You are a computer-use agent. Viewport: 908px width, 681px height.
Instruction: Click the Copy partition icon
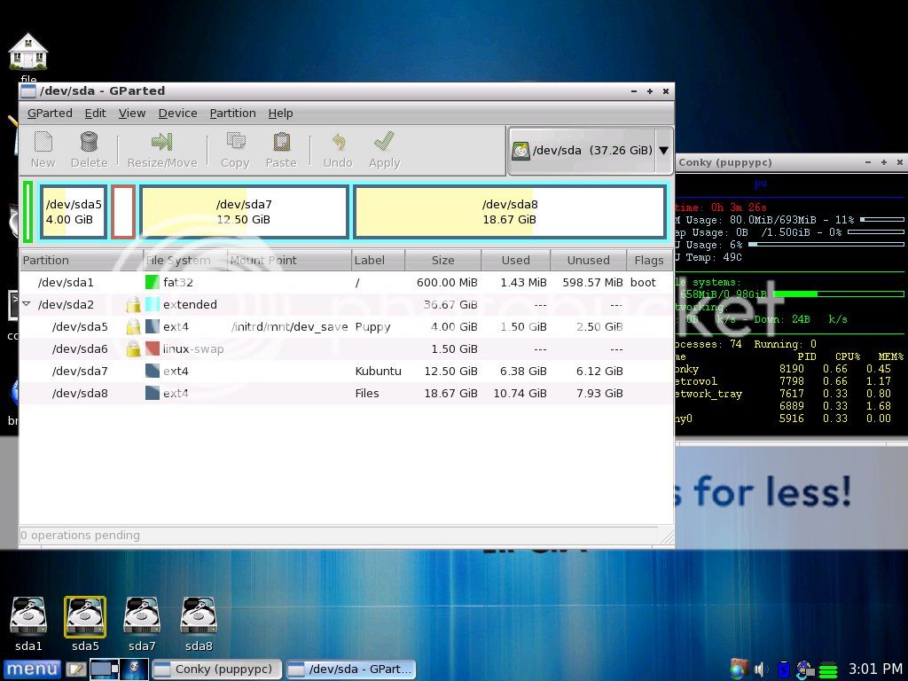coord(234,149)
